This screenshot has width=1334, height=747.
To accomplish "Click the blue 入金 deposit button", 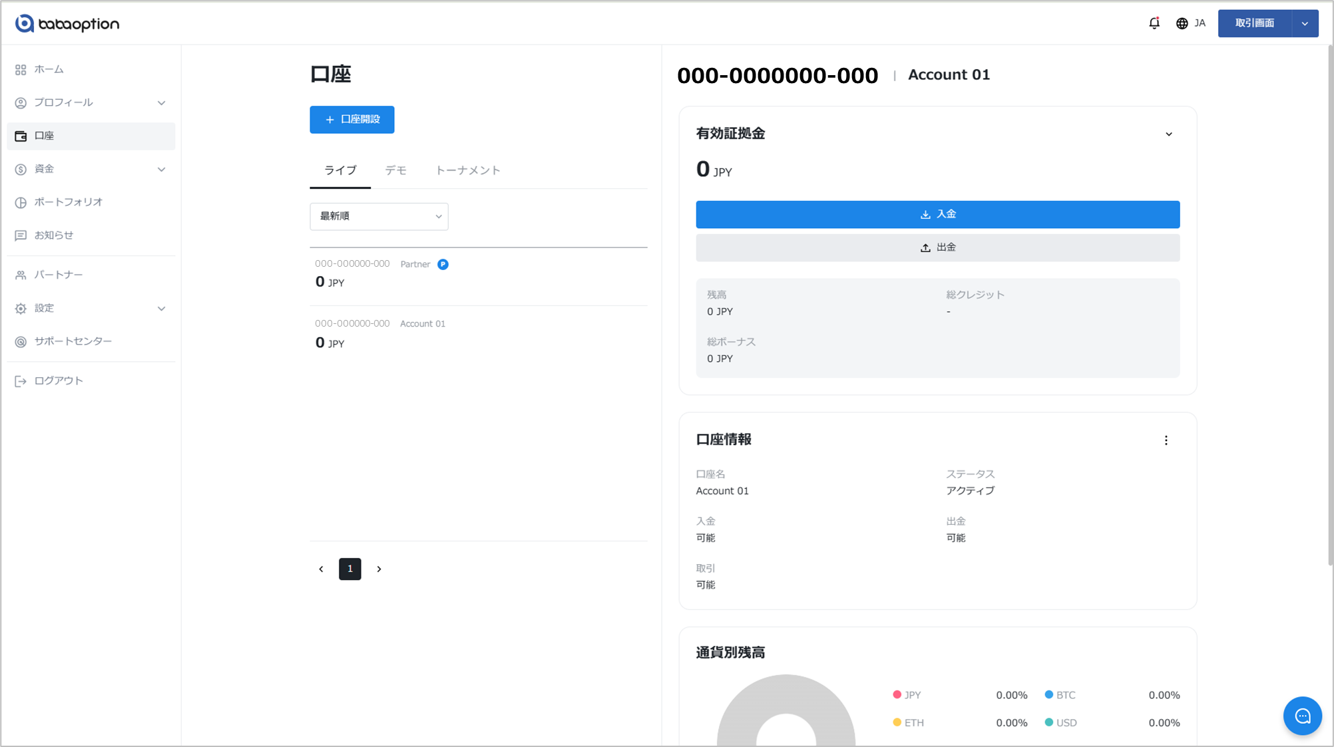I will pyautogui.click(x=937, y=214).
